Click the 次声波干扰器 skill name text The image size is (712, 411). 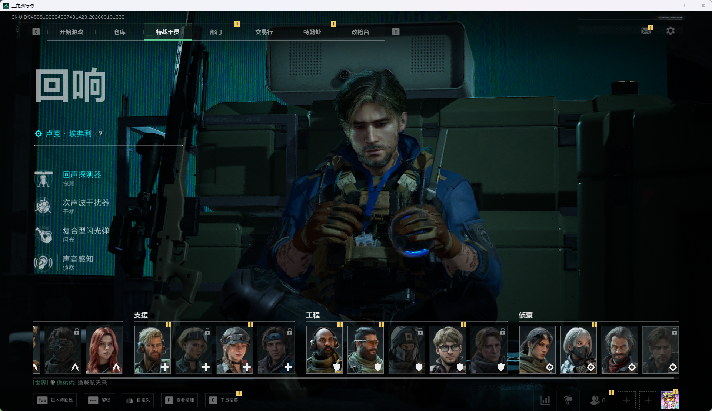pos(86,203)
